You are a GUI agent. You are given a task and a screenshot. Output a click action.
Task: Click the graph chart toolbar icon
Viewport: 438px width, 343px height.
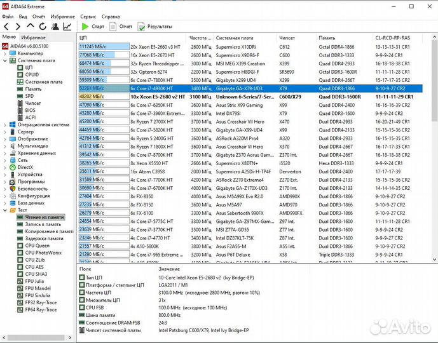pos(67,27)
